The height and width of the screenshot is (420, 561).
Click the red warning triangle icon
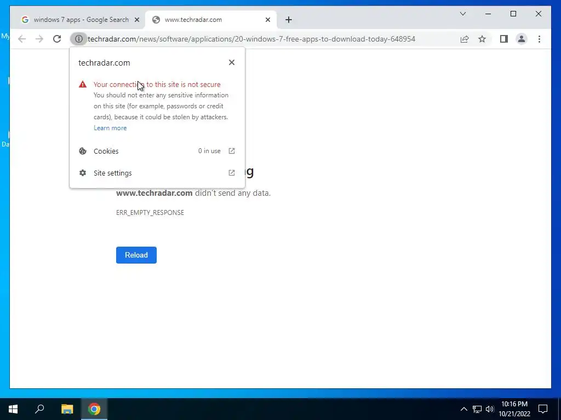(83, 84)
